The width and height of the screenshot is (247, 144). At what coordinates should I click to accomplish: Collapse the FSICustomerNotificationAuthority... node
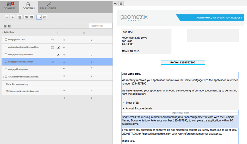4,77
